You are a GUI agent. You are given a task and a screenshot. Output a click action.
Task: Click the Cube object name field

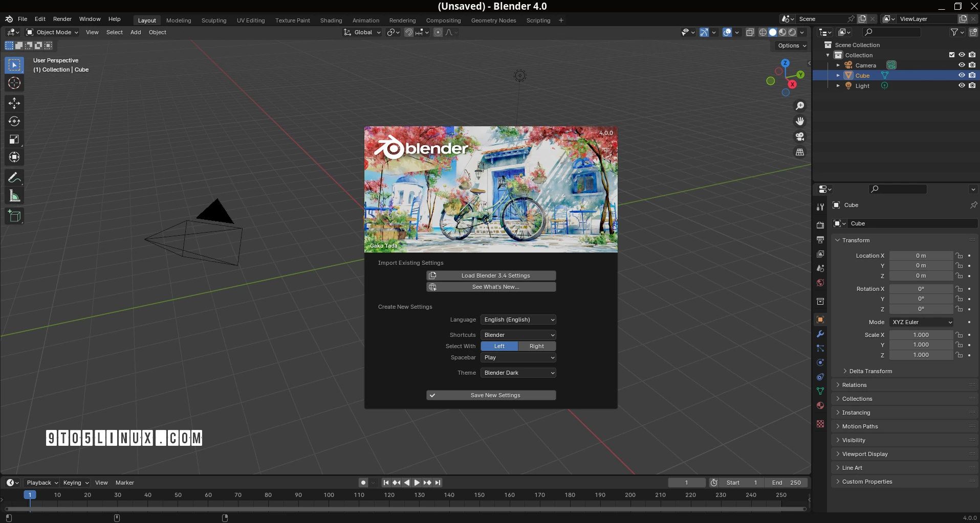(912, 223)
